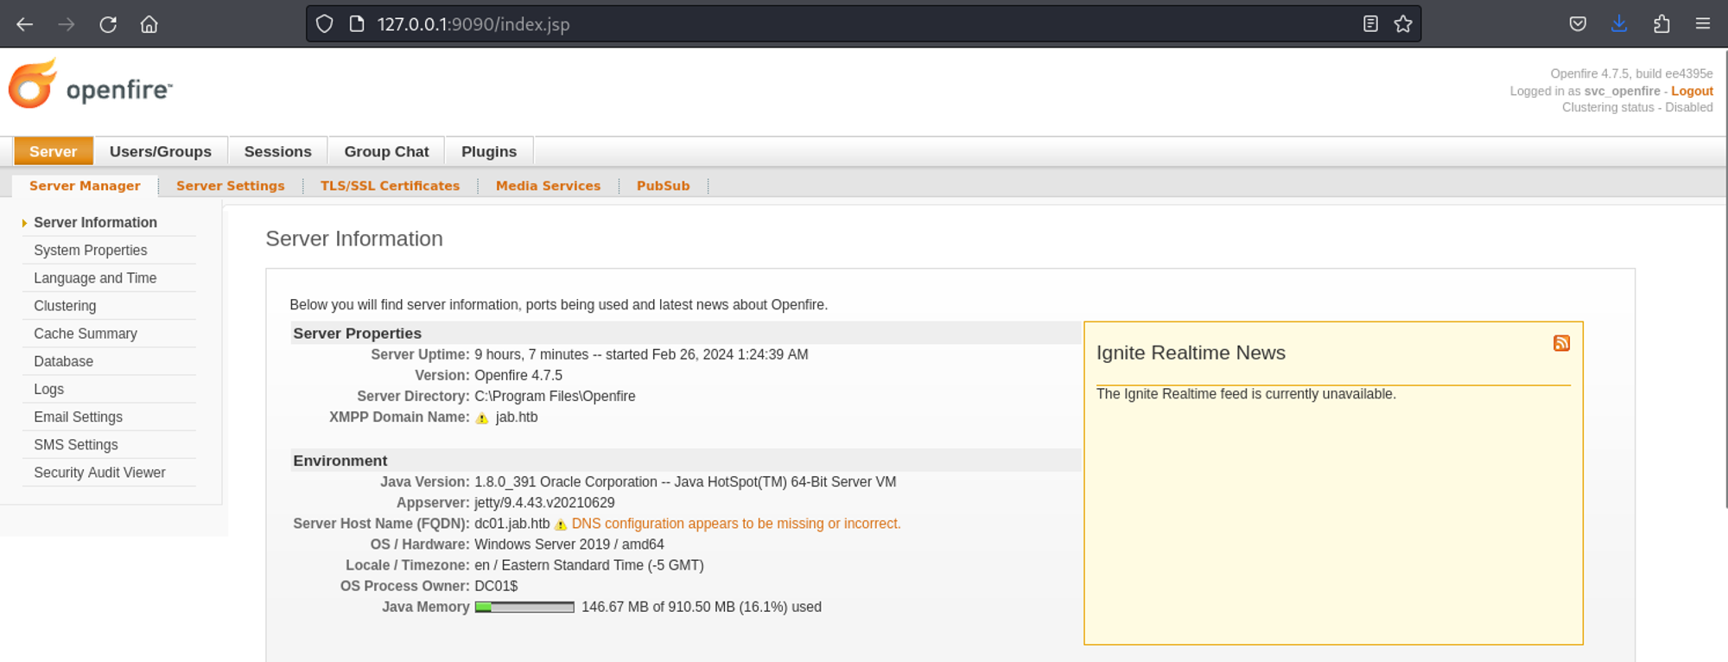1728x662 pixels.
Task: Click the RSS feed icon in news panel
Action: pos(1560,344)
